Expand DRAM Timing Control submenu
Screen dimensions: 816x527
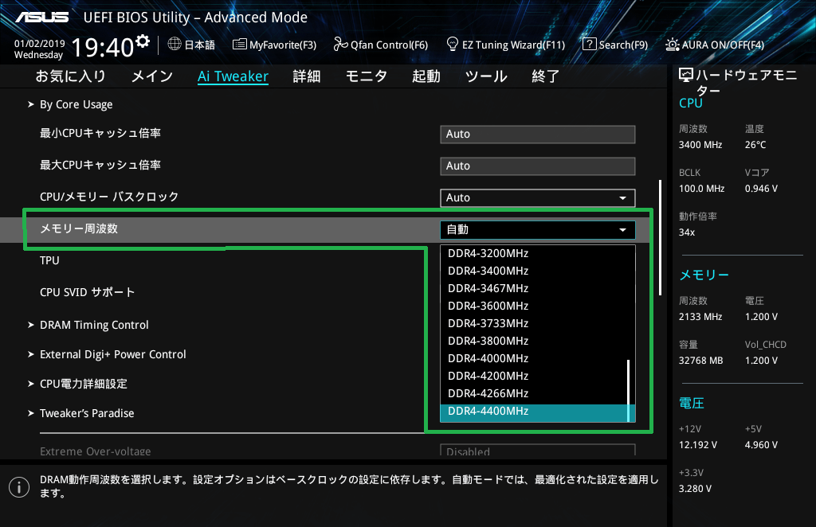click(x=94, y=325)
